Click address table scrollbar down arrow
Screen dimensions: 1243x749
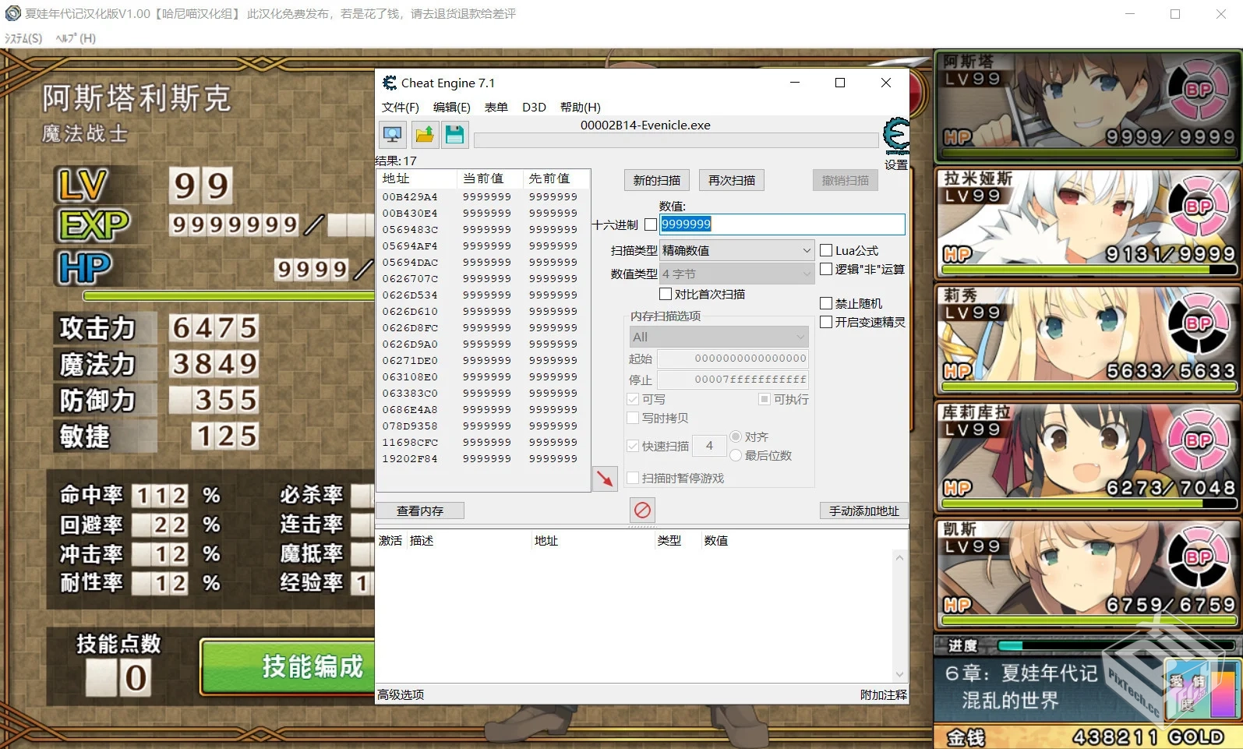[899, 675]
